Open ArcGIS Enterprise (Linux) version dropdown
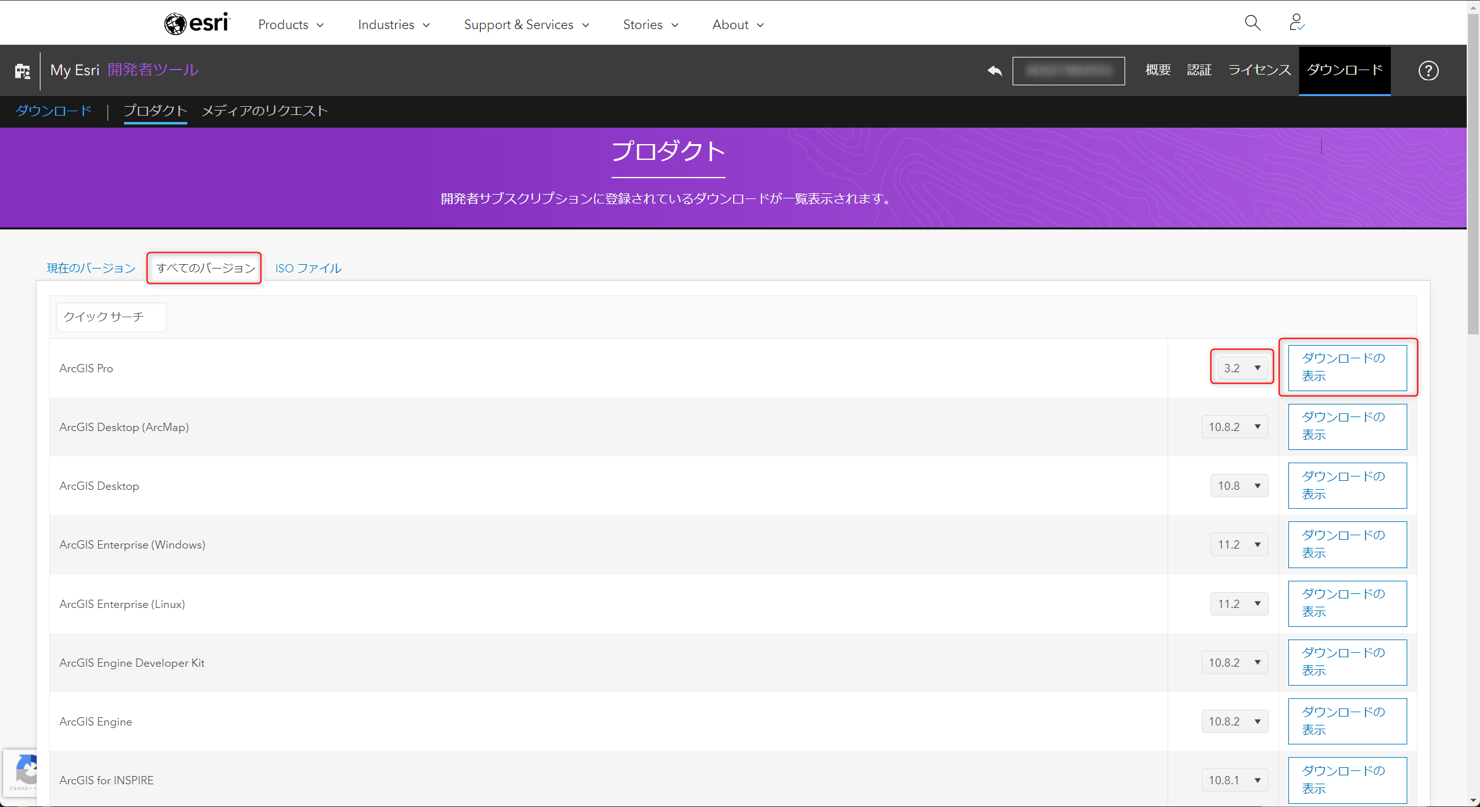Screen dimensions: 1480x807 [x=1240, y=604]
